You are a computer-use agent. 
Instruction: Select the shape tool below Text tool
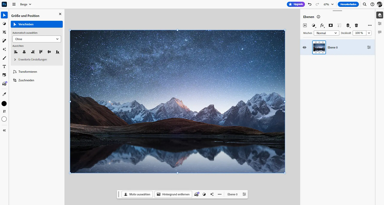click(x=4, y=75)
